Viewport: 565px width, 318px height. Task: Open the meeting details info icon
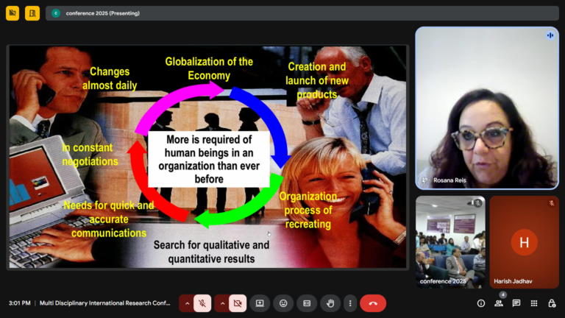(x=481, y=303)
